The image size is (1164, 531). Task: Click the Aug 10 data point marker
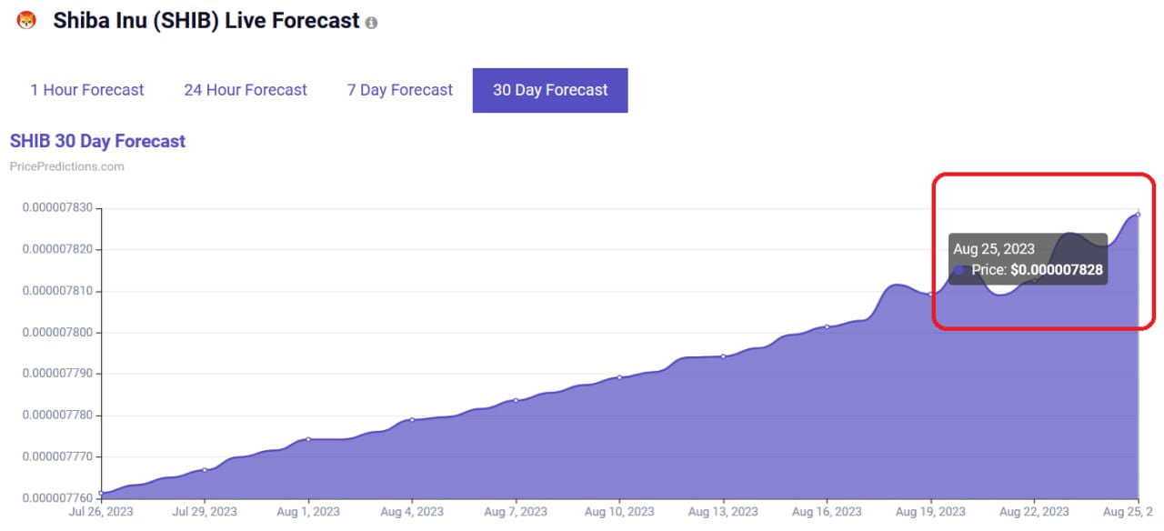click(x=619, y=376)
